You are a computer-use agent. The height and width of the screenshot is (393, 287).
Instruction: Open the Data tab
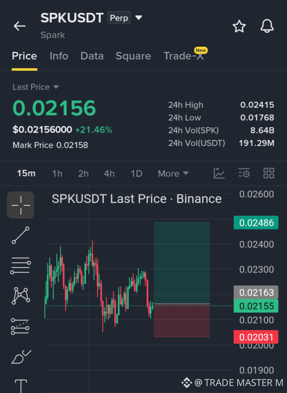(92, 56)
